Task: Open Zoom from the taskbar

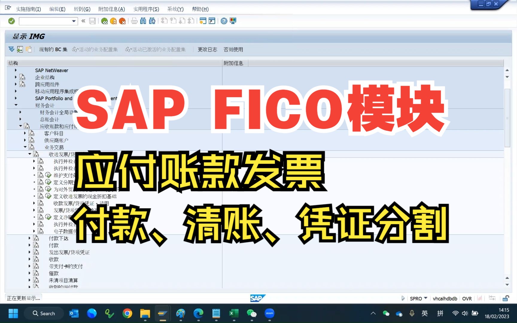Action: [270, 313]
